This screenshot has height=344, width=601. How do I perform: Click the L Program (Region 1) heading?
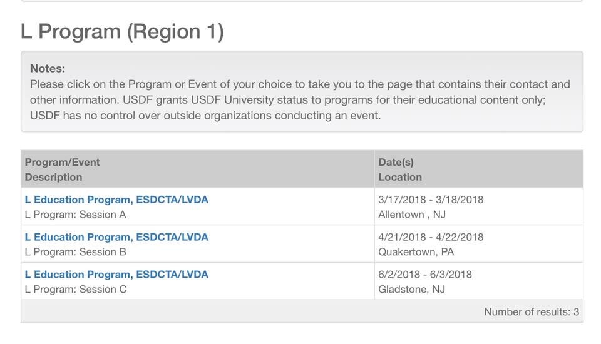pos(122,31)
